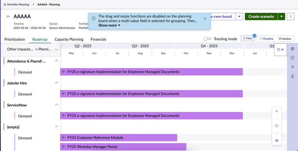
Task: Switch to Kanban view
Action: pyautogui.click(x=285, y=39)
